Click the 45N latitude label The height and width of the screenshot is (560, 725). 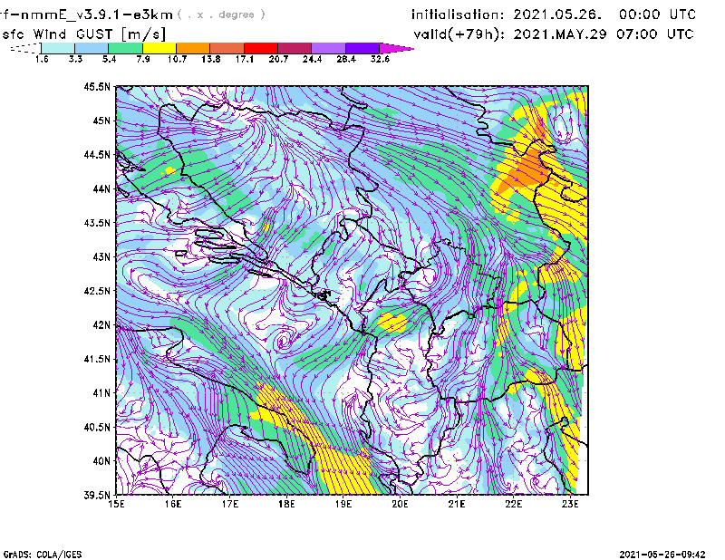tap(101, 121)
